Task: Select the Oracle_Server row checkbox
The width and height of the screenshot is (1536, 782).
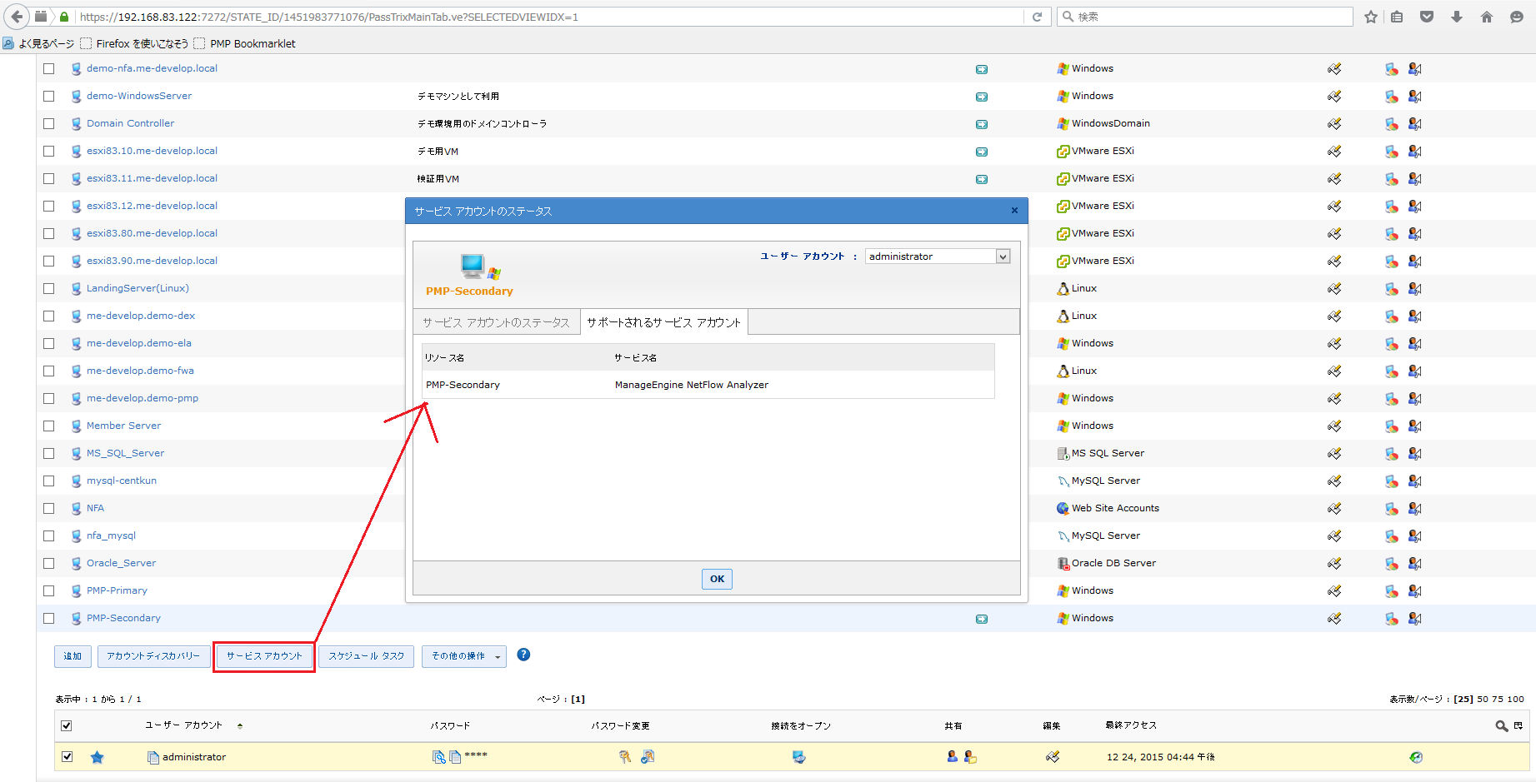Action: pyautogui.click(x=49, y=564)
